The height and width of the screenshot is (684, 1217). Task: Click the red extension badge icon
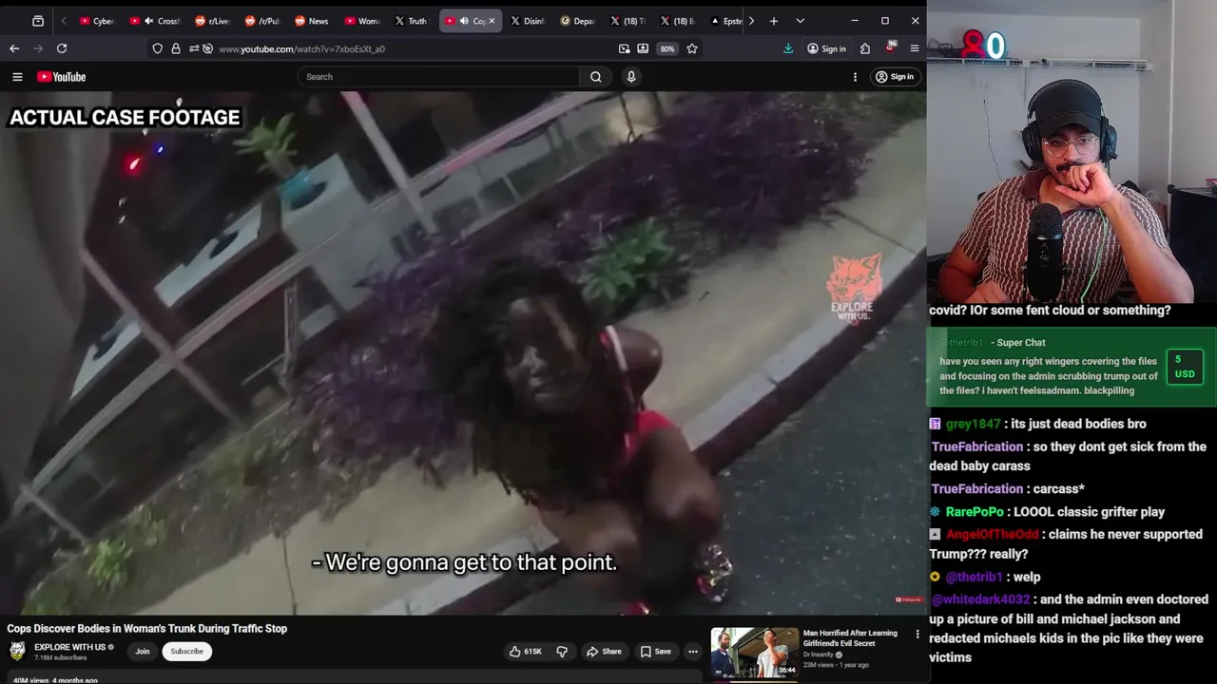coord(891,47)
